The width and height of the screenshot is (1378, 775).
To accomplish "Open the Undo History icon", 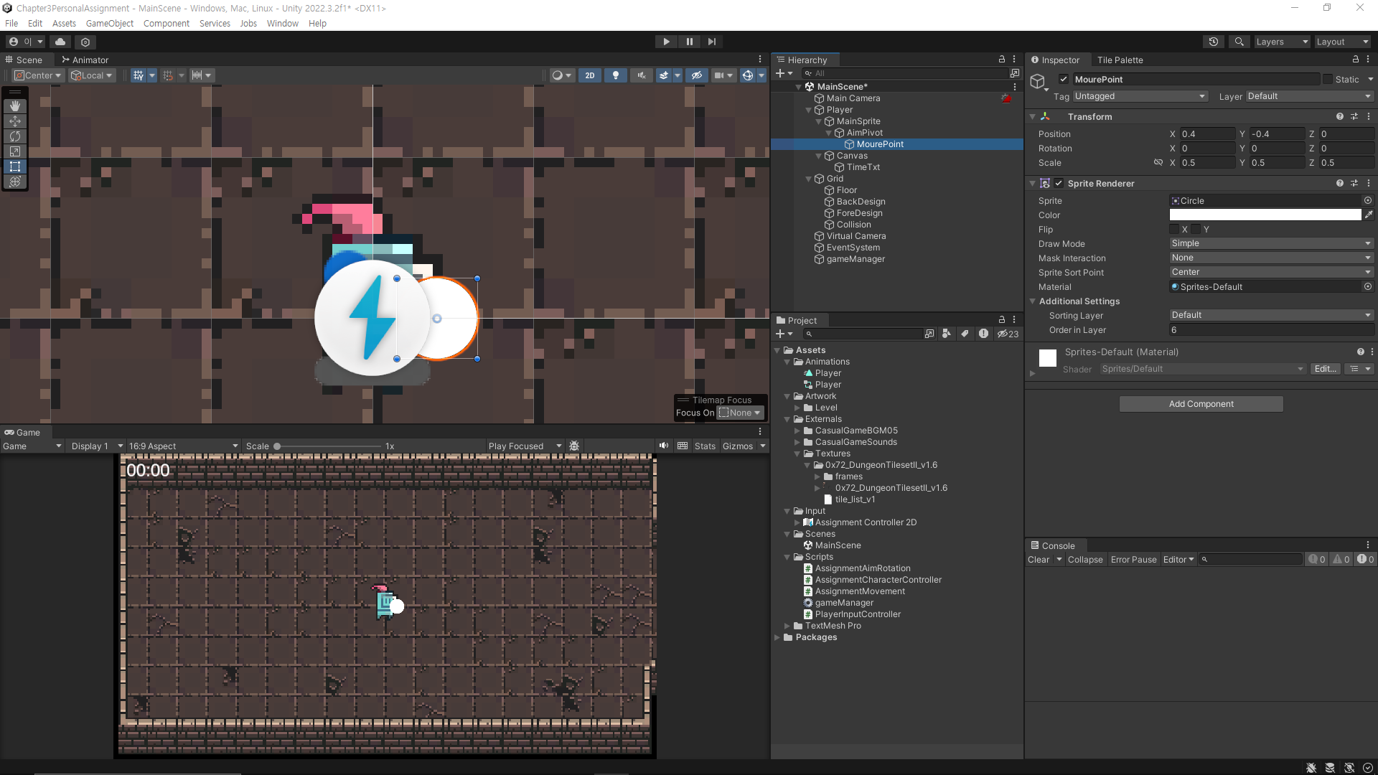I will (x=1213, y=42).
